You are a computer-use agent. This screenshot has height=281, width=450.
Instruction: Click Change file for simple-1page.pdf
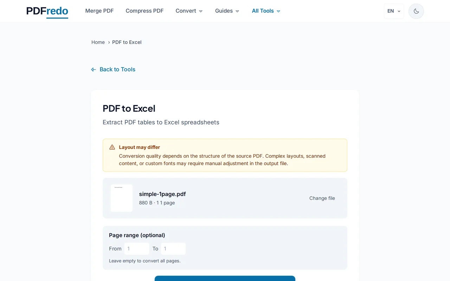click(x=322, y=198)
